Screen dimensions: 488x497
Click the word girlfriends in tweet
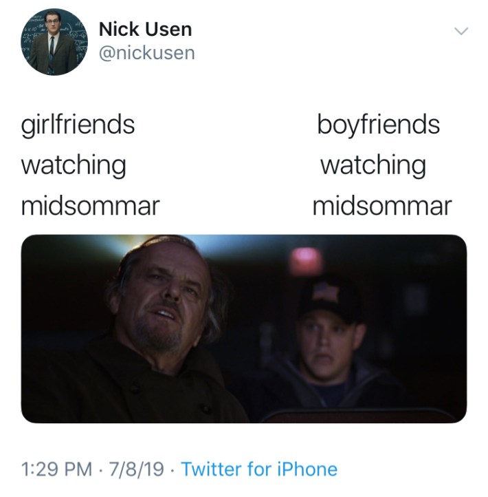tap(78, 125)
